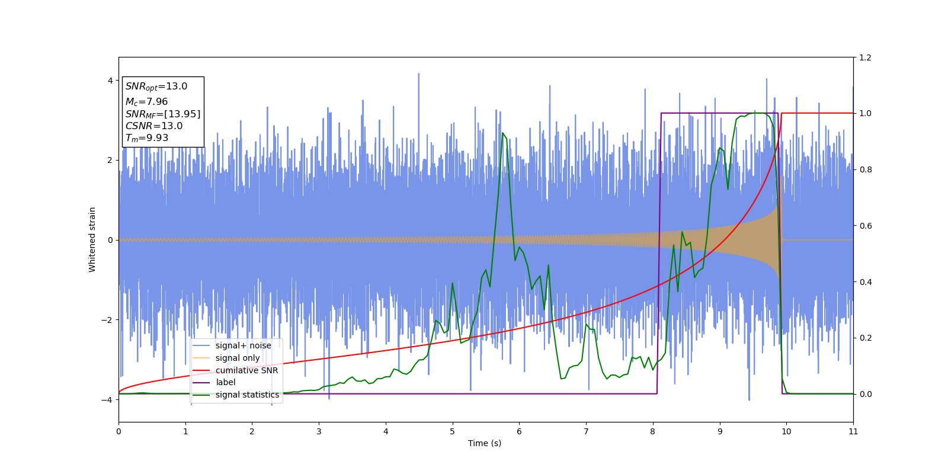Viewport: 948px width, 474px height.
Task: Click right y-axis tick label 1.2
Action: point(865,57)
